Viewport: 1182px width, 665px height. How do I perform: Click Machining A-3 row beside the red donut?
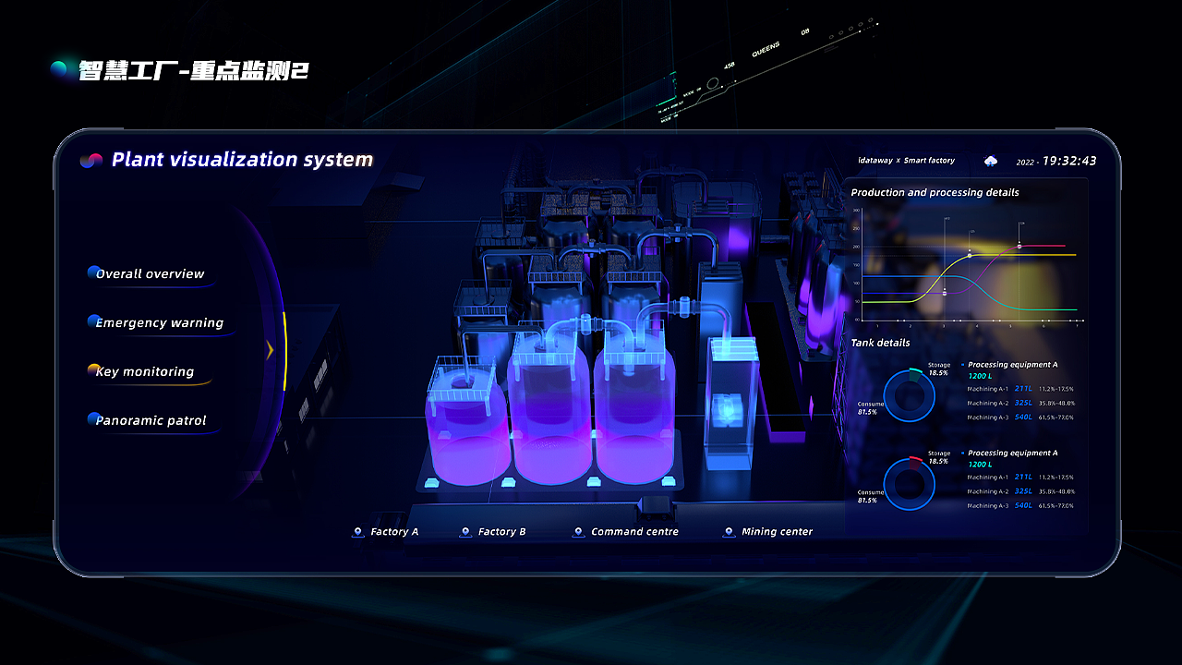1020,505
